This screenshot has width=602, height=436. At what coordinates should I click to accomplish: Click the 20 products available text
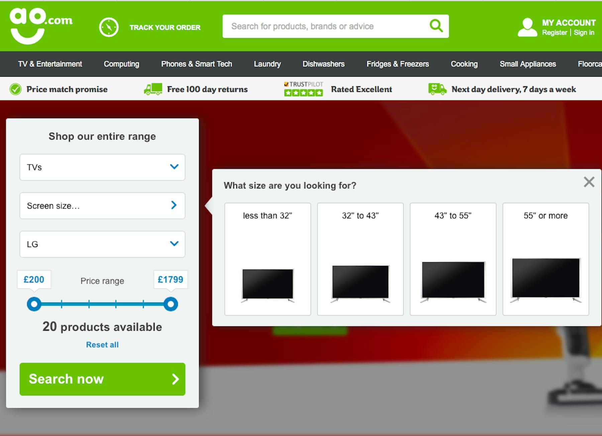(102, 326)
